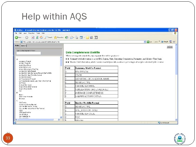The width and height of the screenshot is (196, 147).
Task: Open Application Audits index topic
Action: click(25, 89)
